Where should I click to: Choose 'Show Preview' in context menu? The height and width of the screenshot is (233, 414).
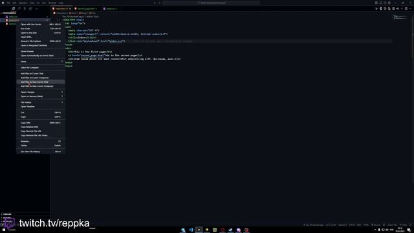click(41, 51)
